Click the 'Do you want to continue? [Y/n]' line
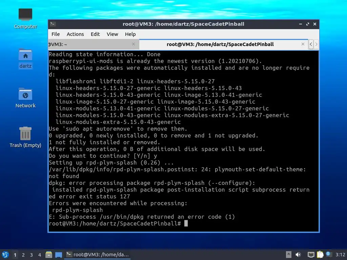 (x=103, y=156)
